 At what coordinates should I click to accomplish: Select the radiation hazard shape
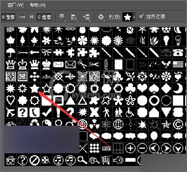pos(94,124)
